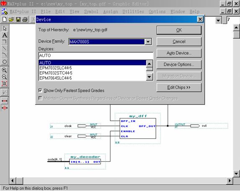Viewport: 240px width, 191px height.
Task: Click the Print toolbar icon
Action: pyautogui.click(x=25, y=20)
